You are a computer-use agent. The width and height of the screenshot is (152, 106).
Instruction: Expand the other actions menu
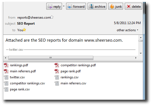pyautogui.click(x=127, y=30)
